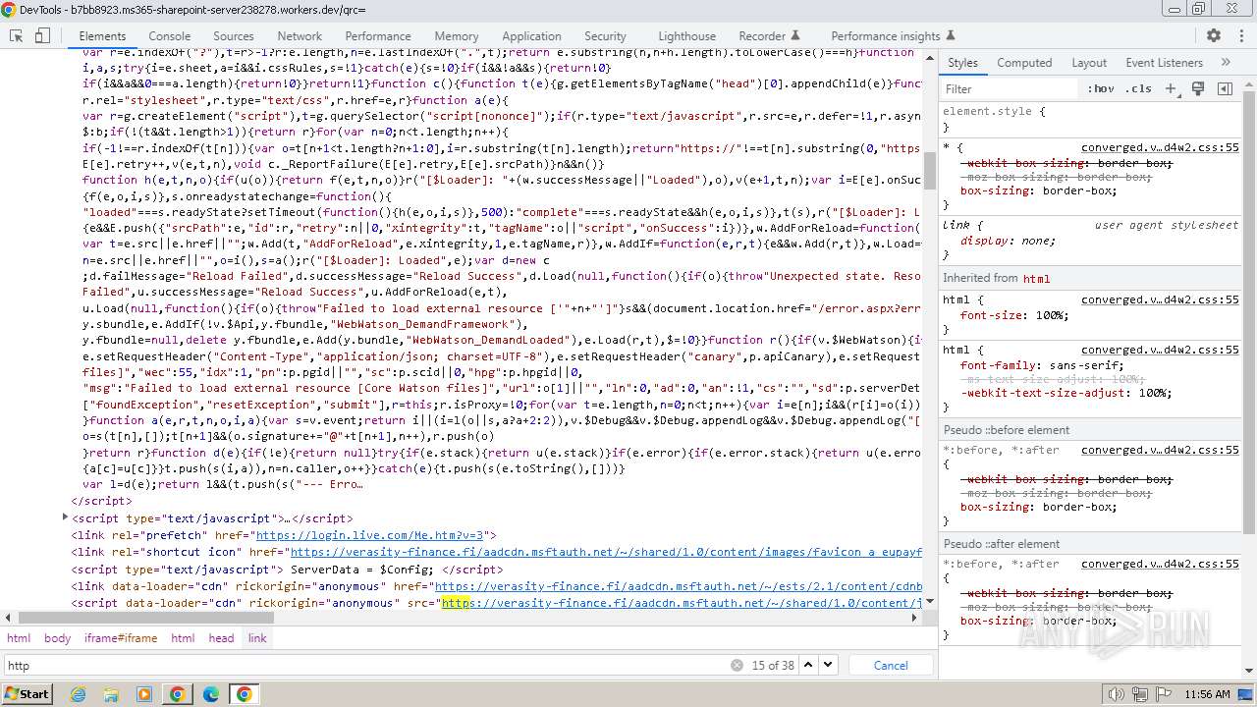Open the Windows Start menu
The height and width of the screenshot is (707, 1257).
coord(27,694)
